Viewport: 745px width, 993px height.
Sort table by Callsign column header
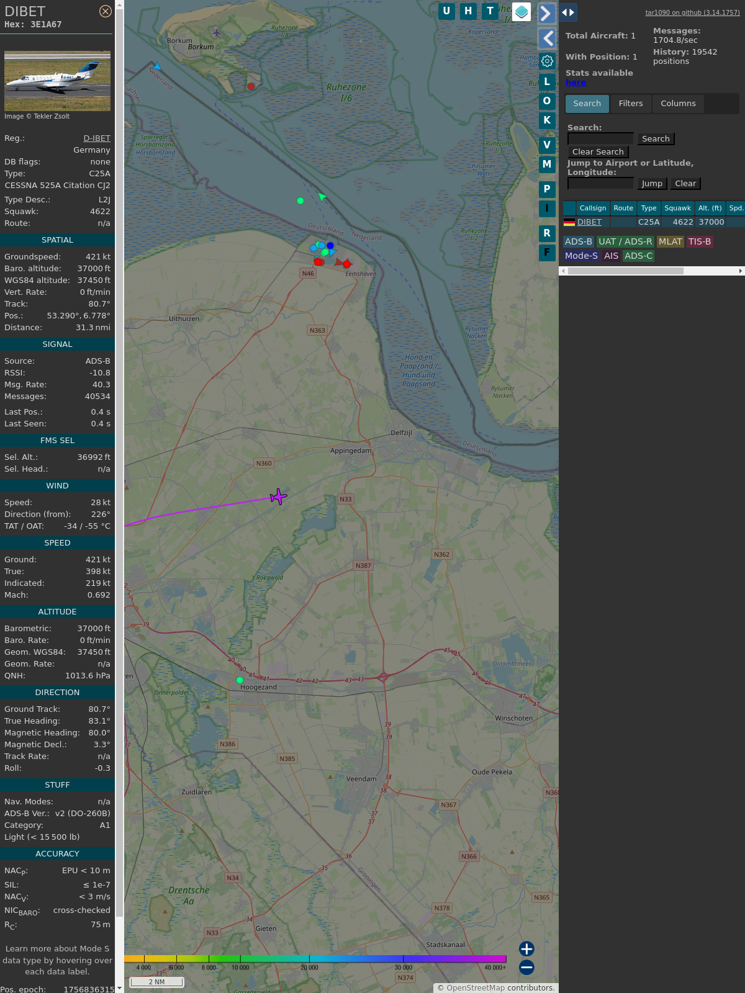(x=592, y=208)
